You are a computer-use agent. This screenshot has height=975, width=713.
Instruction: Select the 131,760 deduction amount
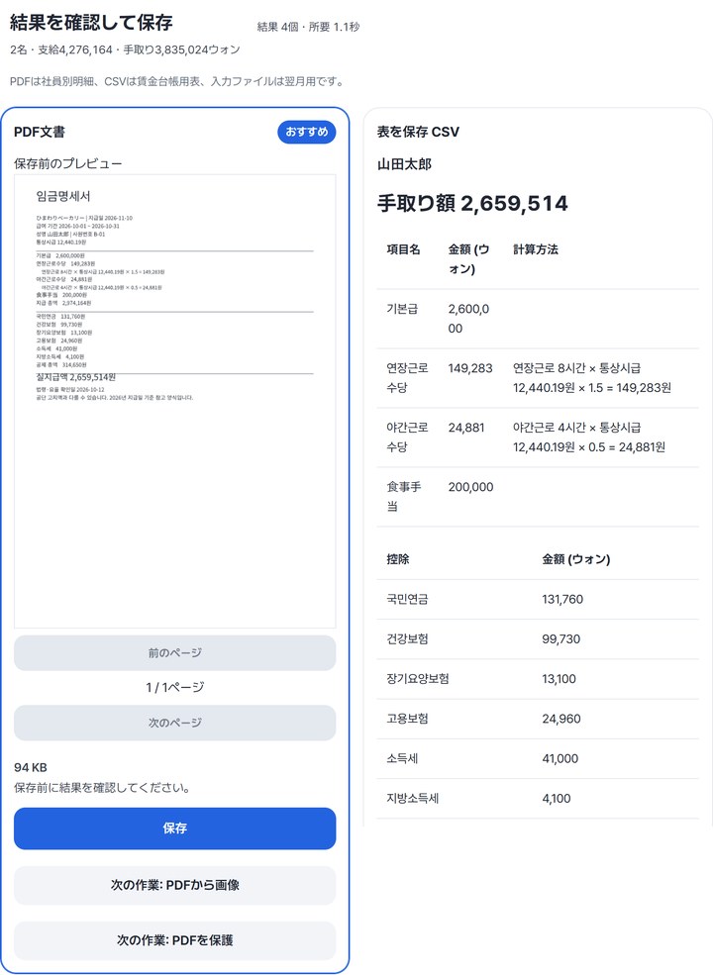562,600
